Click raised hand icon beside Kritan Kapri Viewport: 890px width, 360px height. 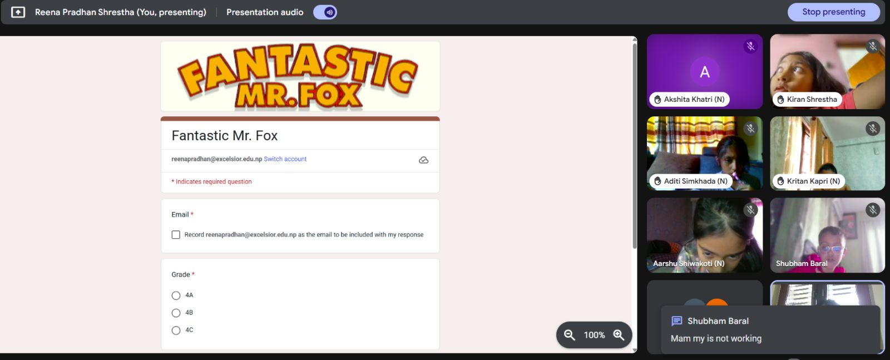[780, 181]
